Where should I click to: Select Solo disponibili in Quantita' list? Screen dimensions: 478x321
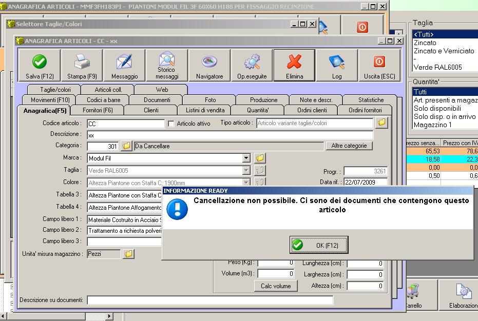tap(445, 108)
